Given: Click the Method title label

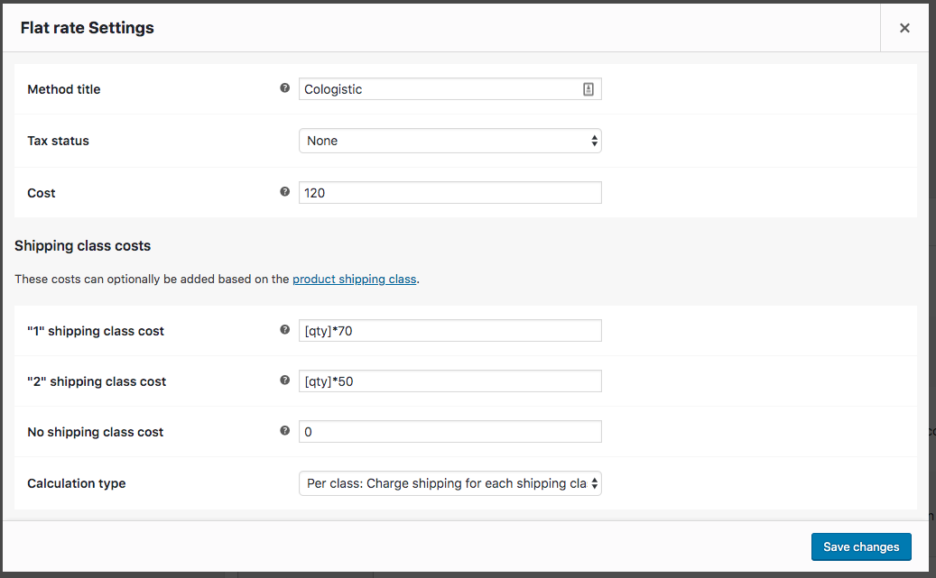Looking at the screenshot, I should tap(64, 89).
